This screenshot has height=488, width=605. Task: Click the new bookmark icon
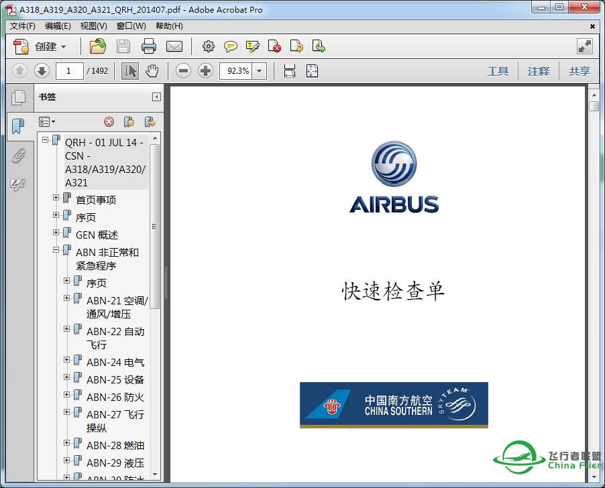[x=129, y=121]
